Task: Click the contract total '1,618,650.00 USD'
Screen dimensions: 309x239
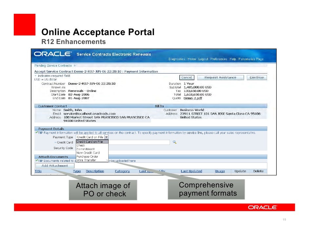Action: pos(197,95)
